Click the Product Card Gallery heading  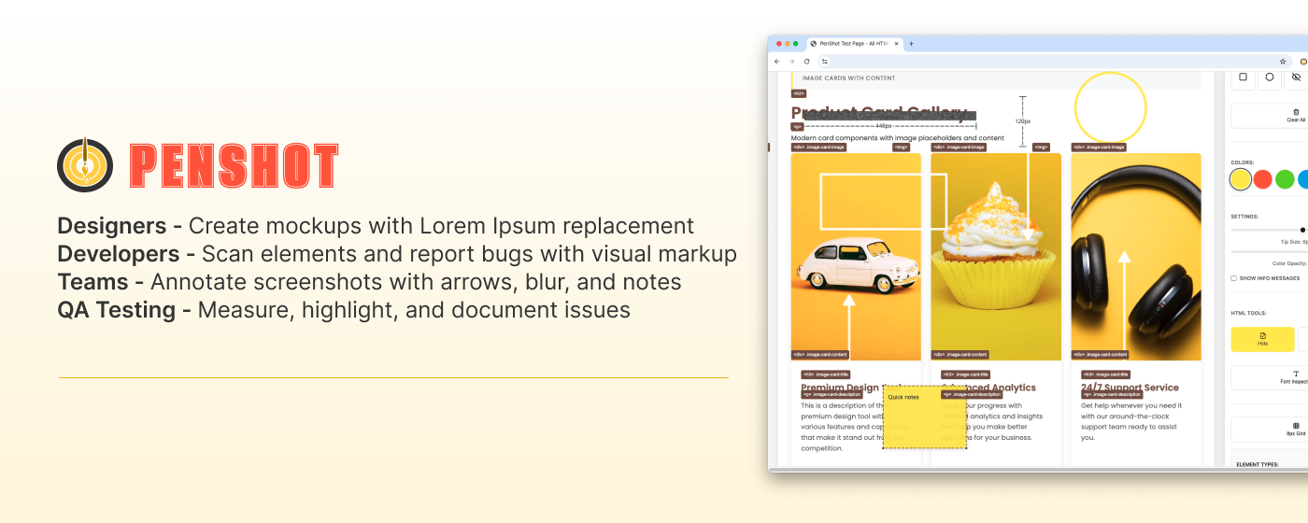coord(879,114)
